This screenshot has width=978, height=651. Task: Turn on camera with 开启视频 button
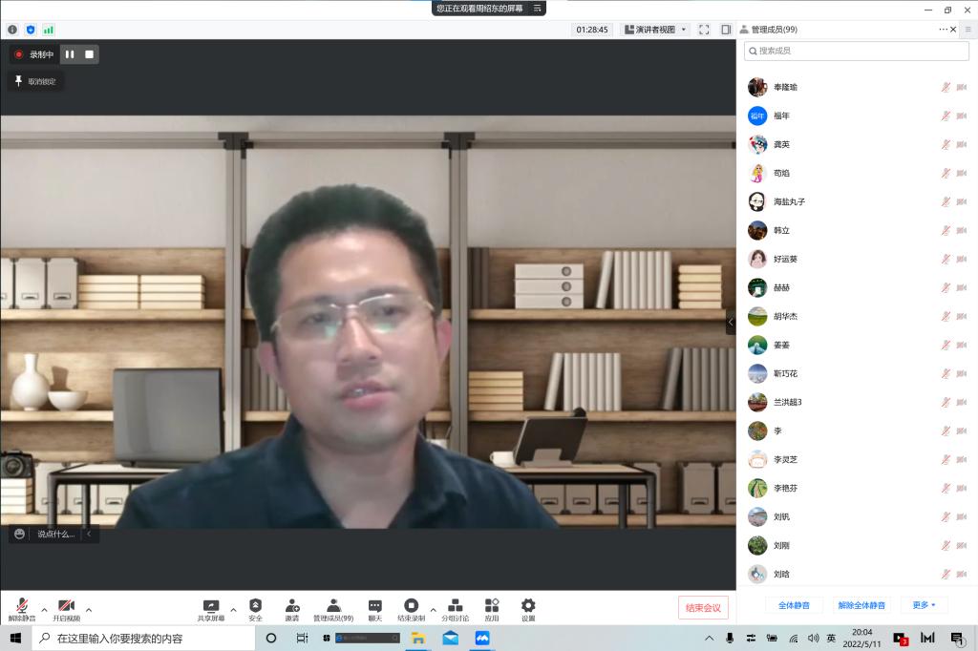pos(66,607)
